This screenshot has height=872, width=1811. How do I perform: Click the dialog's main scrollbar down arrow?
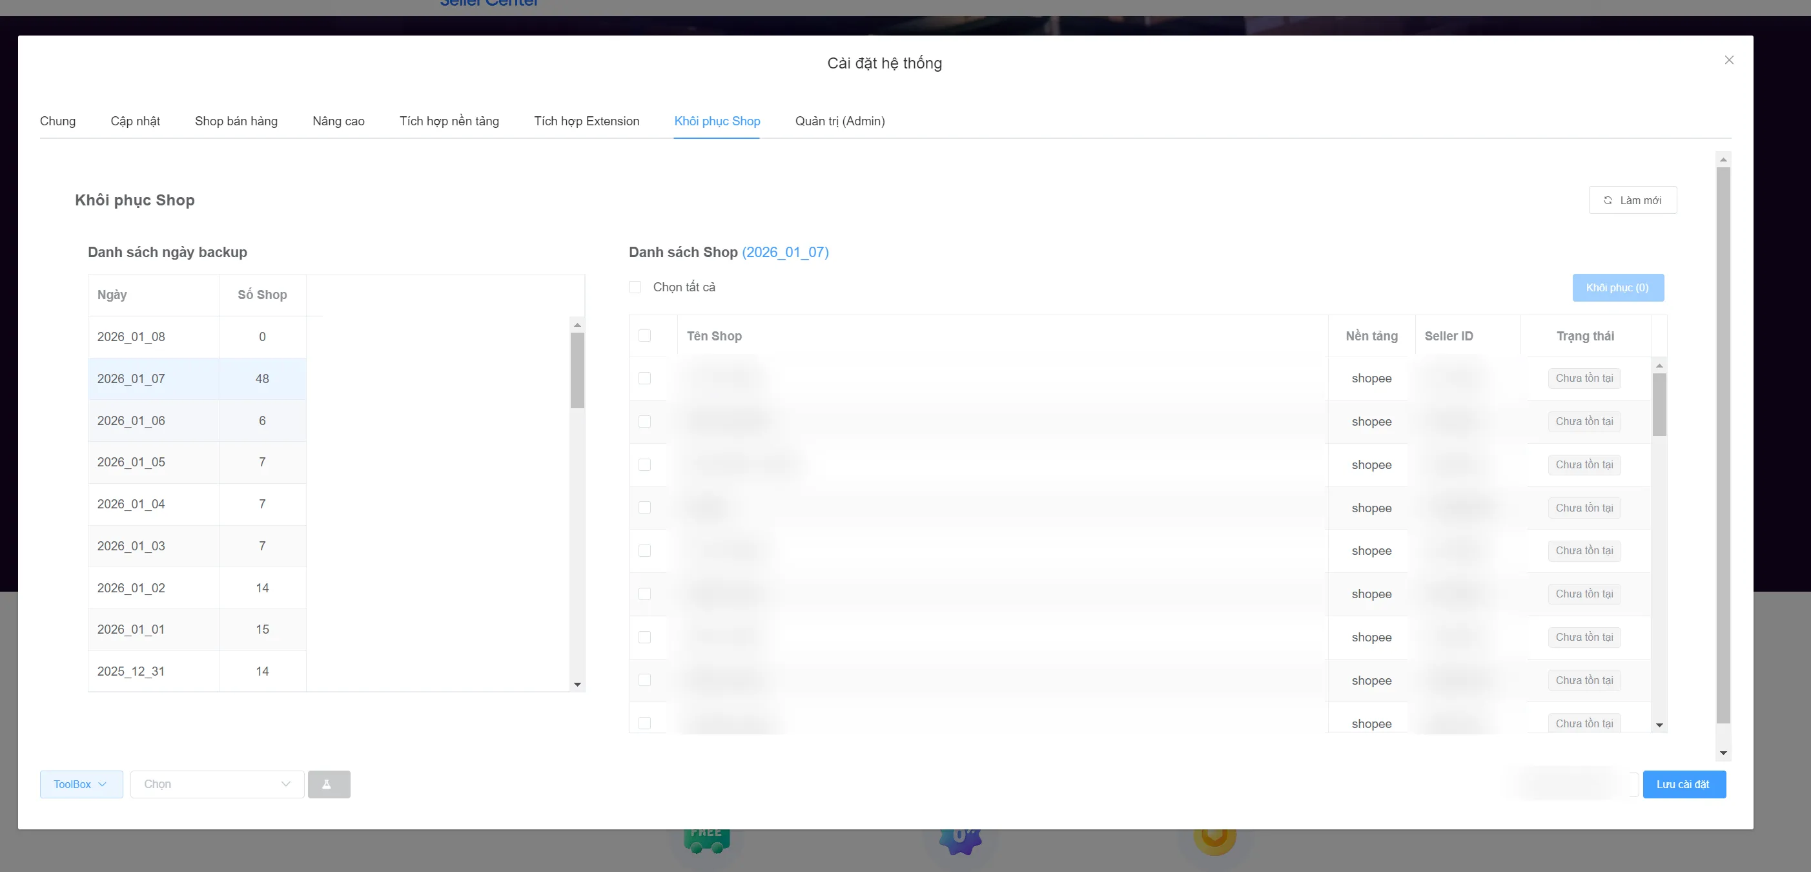coord(1723,753)
